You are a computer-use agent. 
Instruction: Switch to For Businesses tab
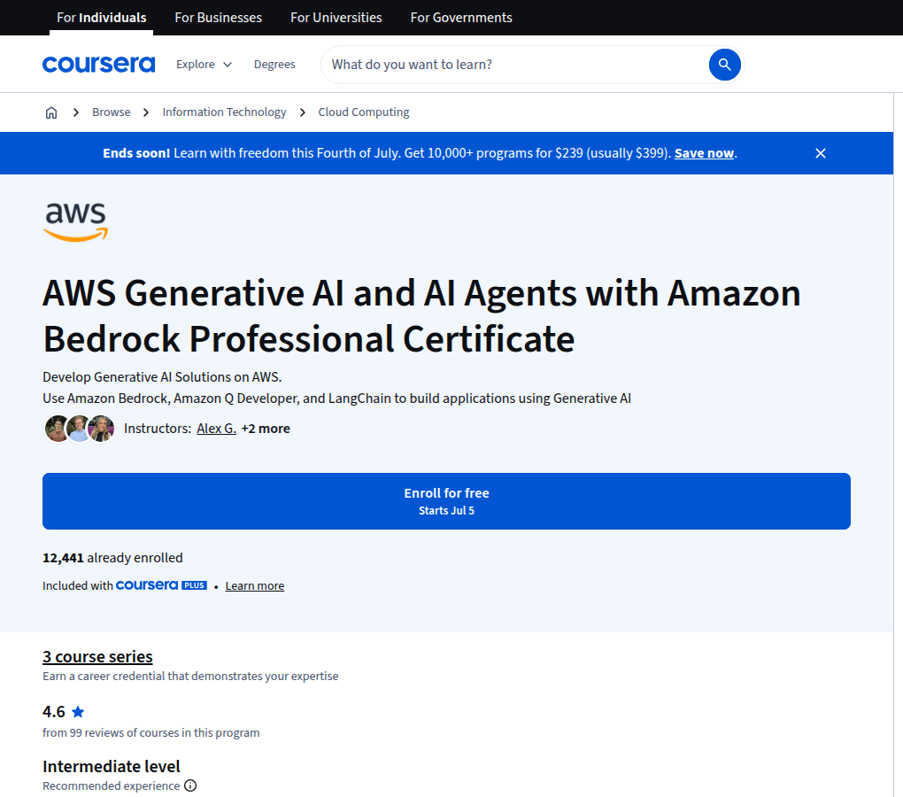[x=219, y=18]
